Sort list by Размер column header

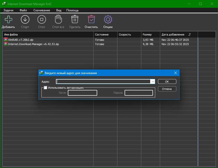(x=147, y=35)
